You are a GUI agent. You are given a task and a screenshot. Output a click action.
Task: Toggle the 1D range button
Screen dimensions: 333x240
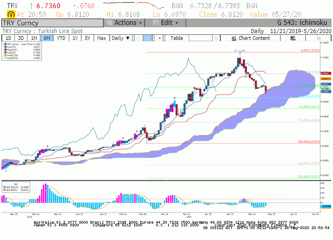[8, 38]
